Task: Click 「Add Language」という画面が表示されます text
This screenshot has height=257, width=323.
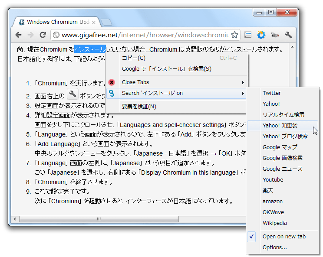Action: tap(94, 144)
